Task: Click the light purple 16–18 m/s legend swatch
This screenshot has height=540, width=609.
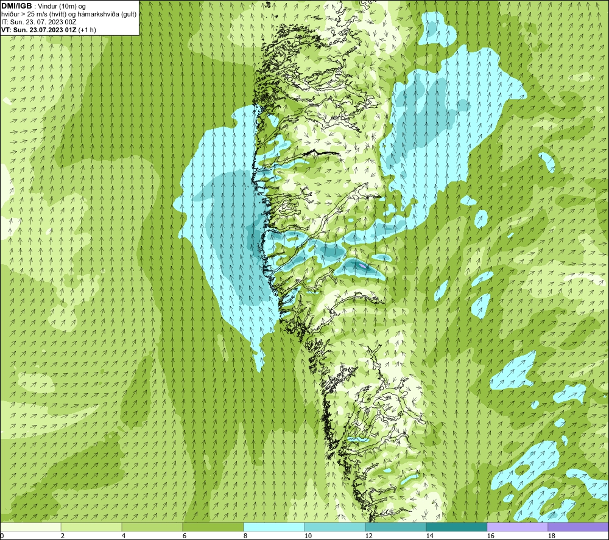Action: (517, 527)
